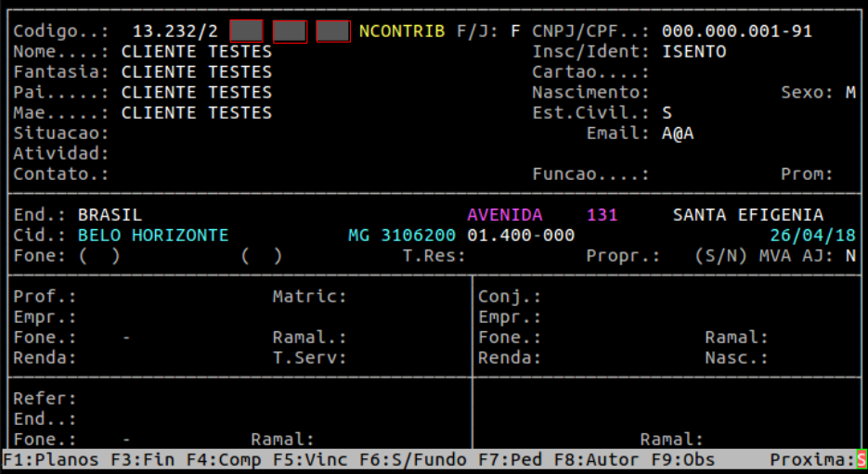Screen dimensions: 868x474
Task: Select the Email value A@A
Action: click(x=678, y=134)
